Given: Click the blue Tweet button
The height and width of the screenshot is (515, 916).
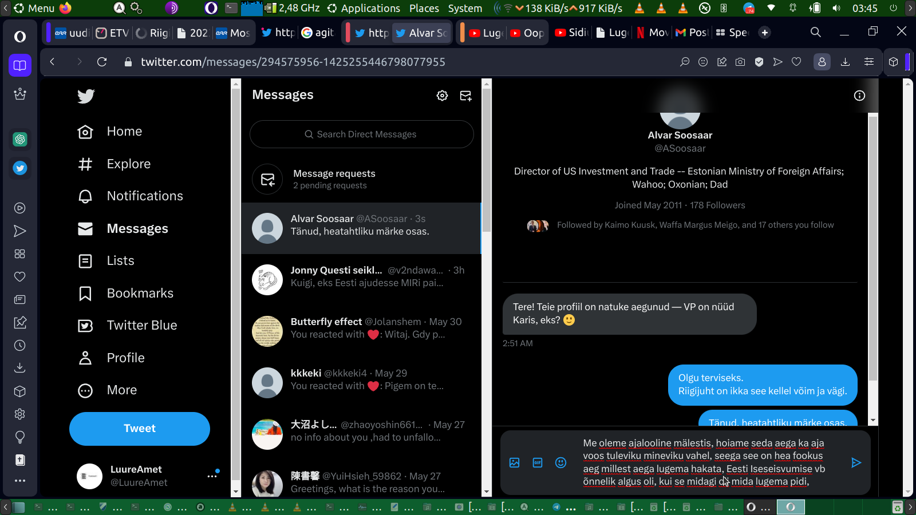Looking at the screenshot, I should coord(140,429).
